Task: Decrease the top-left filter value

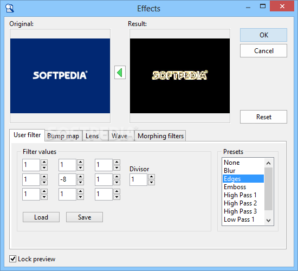Action: tap(44, 167)
